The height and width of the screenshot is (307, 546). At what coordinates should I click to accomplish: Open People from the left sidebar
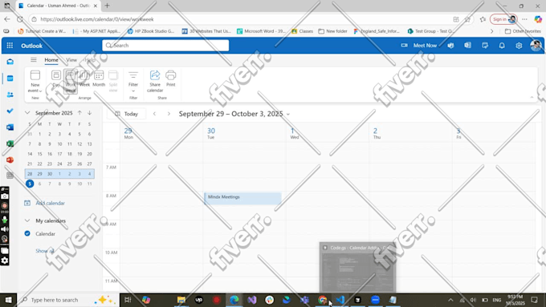(10, 95)
